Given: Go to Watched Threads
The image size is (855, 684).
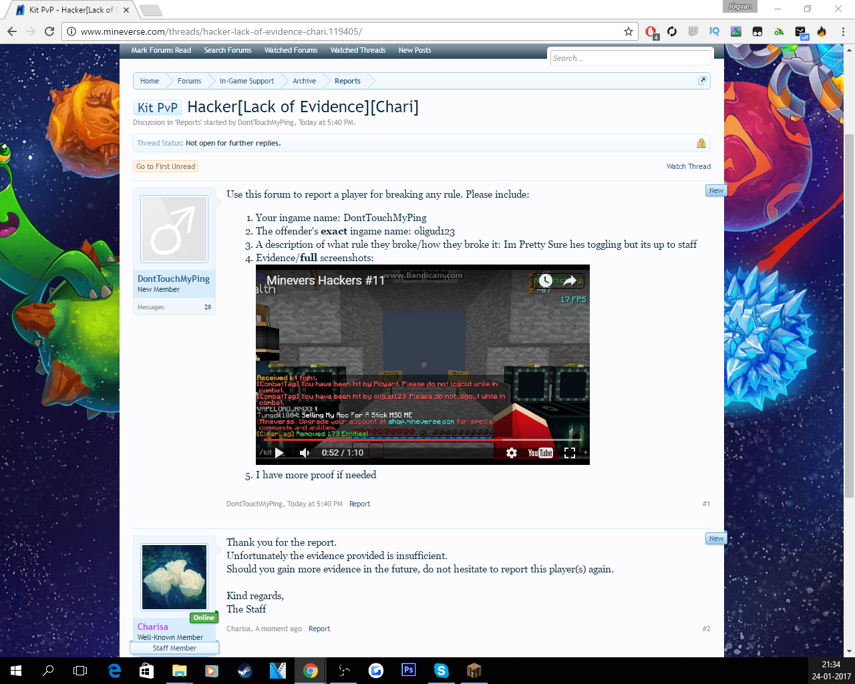Looking at the screenshot, I should point(358,50).
